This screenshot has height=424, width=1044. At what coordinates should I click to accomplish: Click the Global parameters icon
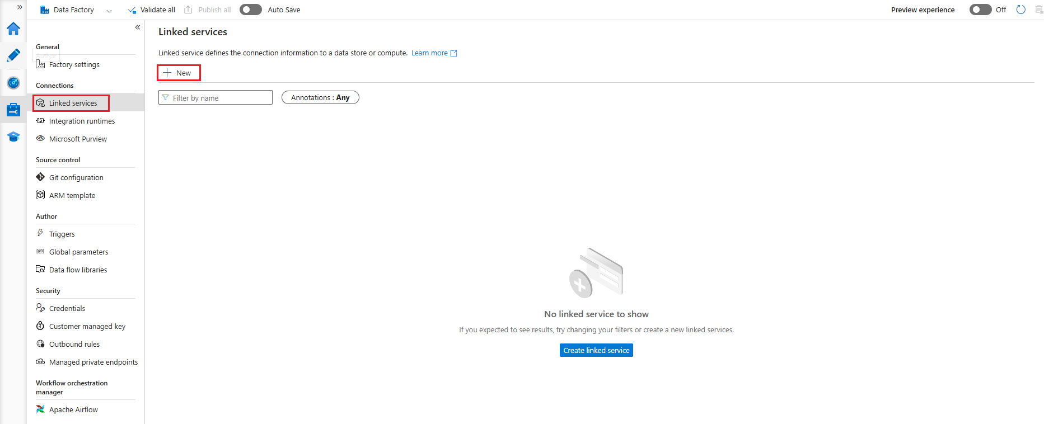[x=40, y=252]
